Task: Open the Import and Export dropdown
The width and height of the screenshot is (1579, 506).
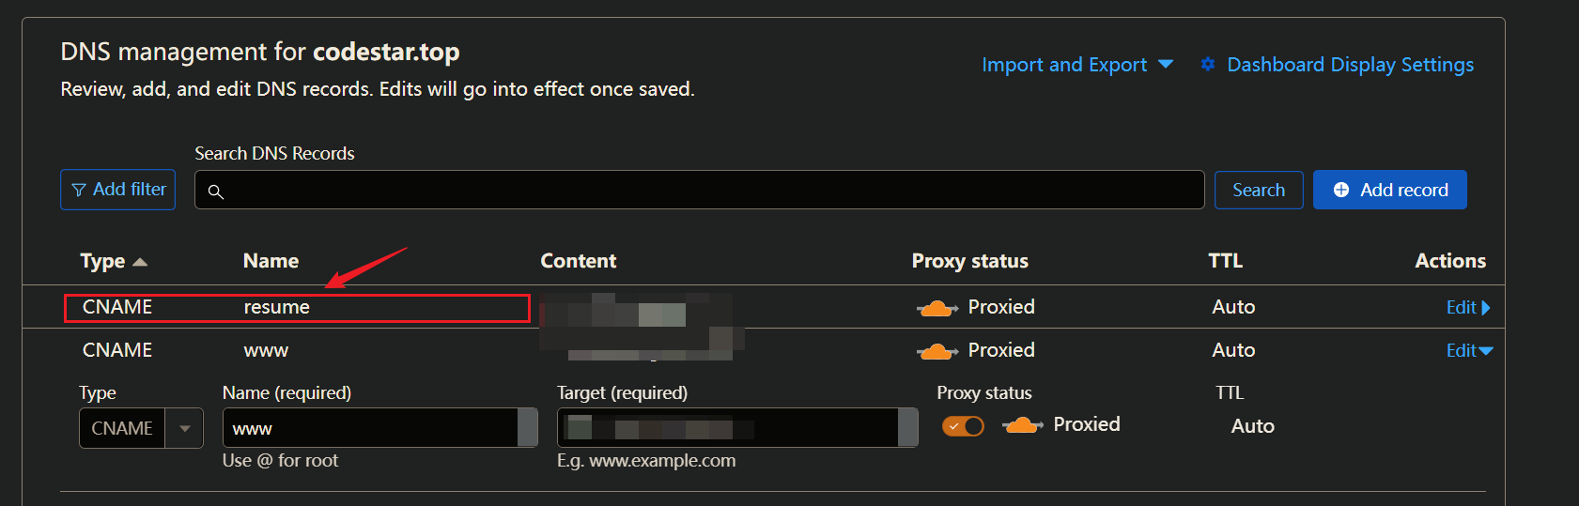Action: coord(1077,65)
